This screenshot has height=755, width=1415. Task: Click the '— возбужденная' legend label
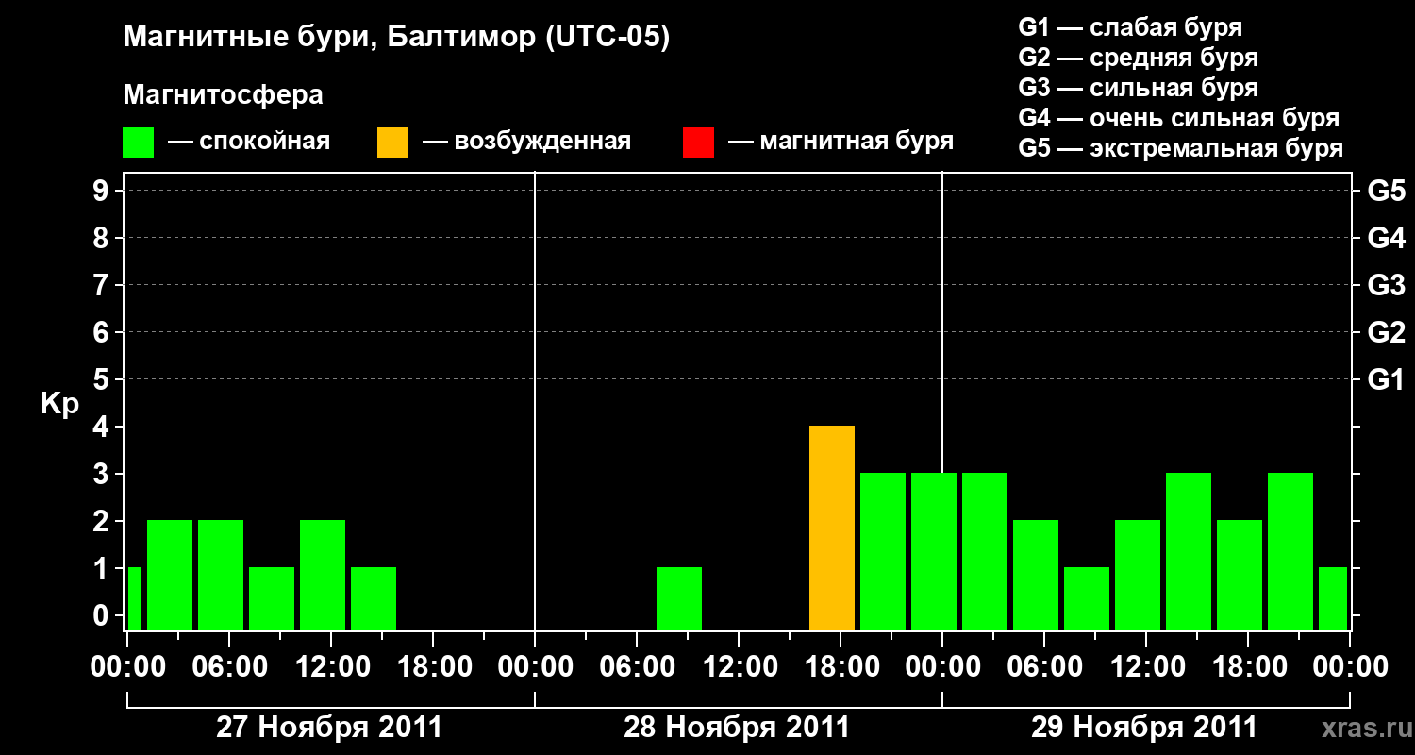[x=526, y=143]
